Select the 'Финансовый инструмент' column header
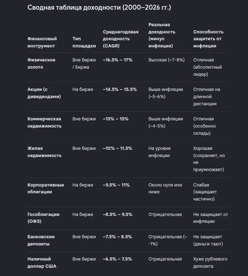The height and width of the screenshot is (276, 248). point(42,42)
